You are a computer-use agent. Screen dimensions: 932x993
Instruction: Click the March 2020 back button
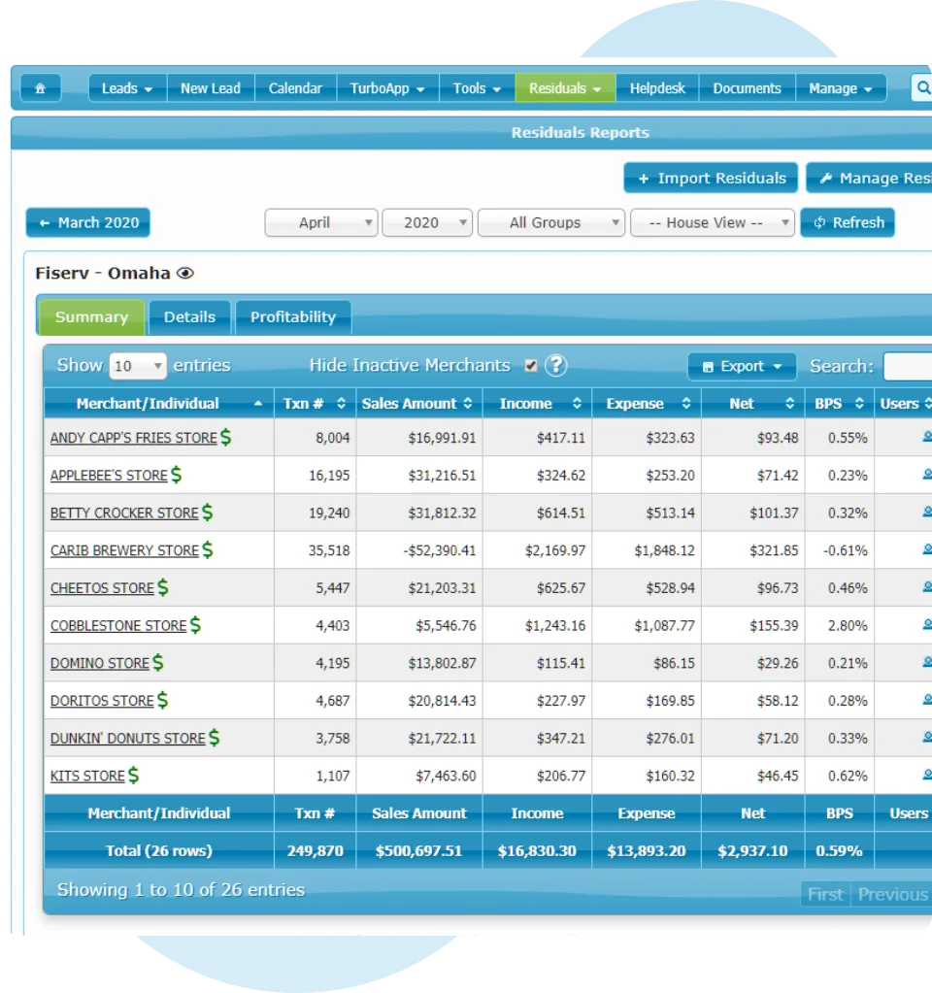87,222
